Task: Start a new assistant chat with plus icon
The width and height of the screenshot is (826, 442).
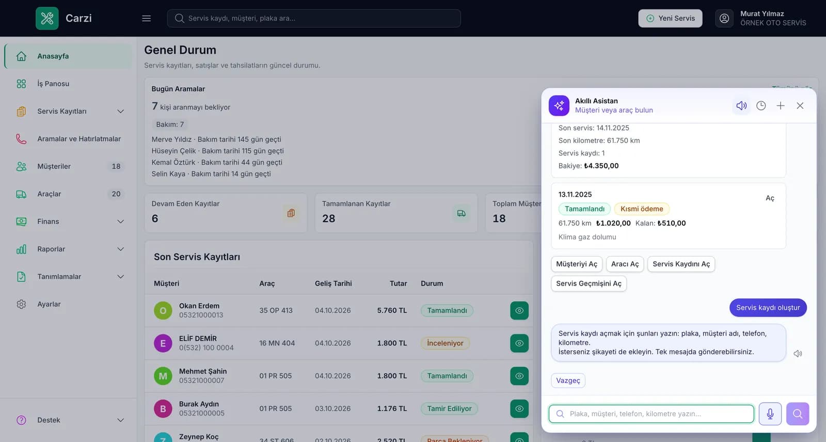Action: (781, 105)
